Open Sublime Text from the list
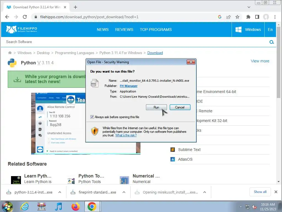 click(x=189, y=150)
